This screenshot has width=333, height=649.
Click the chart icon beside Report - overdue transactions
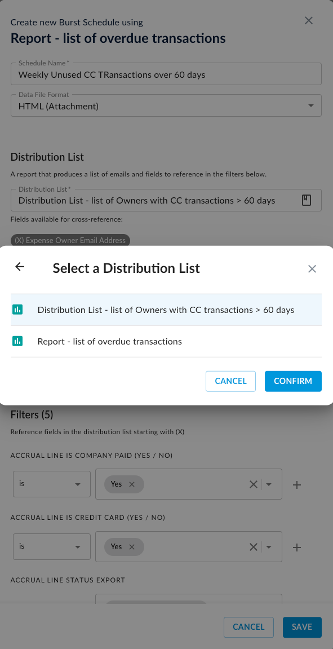(x=17, y=341)
